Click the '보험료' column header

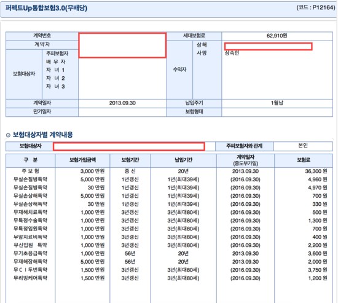point(304,160)
